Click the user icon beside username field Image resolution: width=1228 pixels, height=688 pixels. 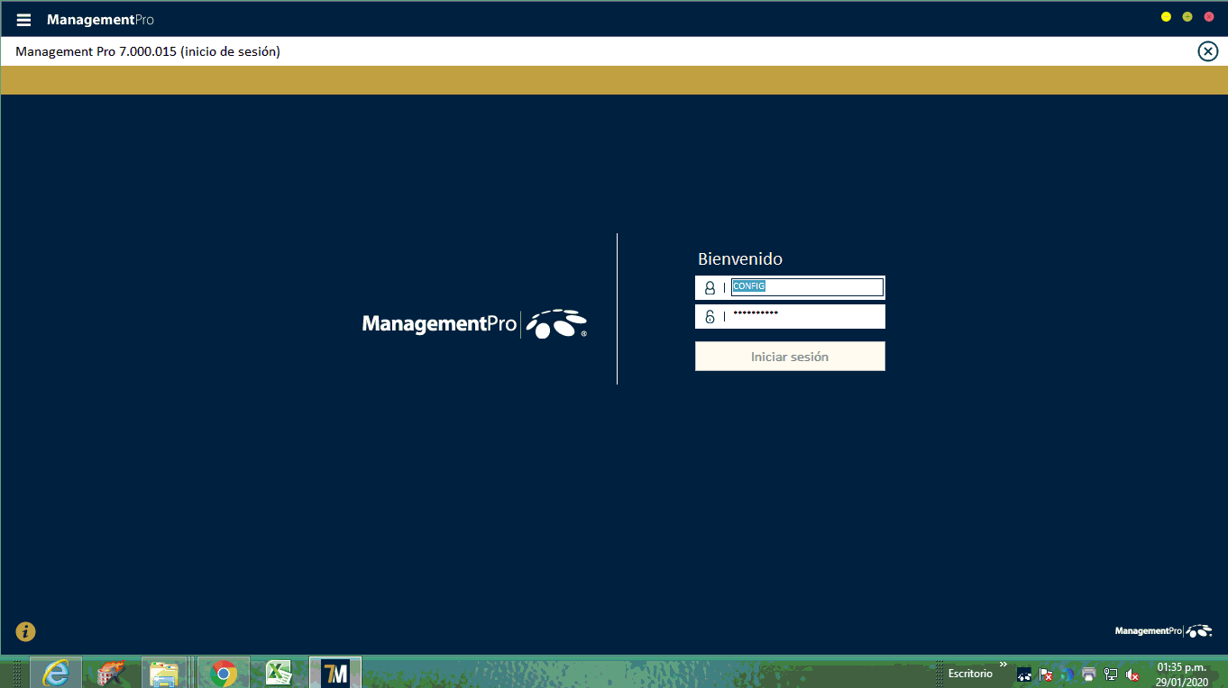tap(710, 288)
